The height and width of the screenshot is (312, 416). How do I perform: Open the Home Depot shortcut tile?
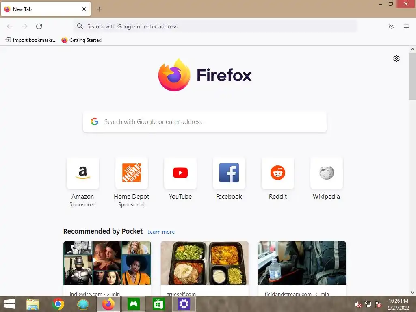[132, 173]
